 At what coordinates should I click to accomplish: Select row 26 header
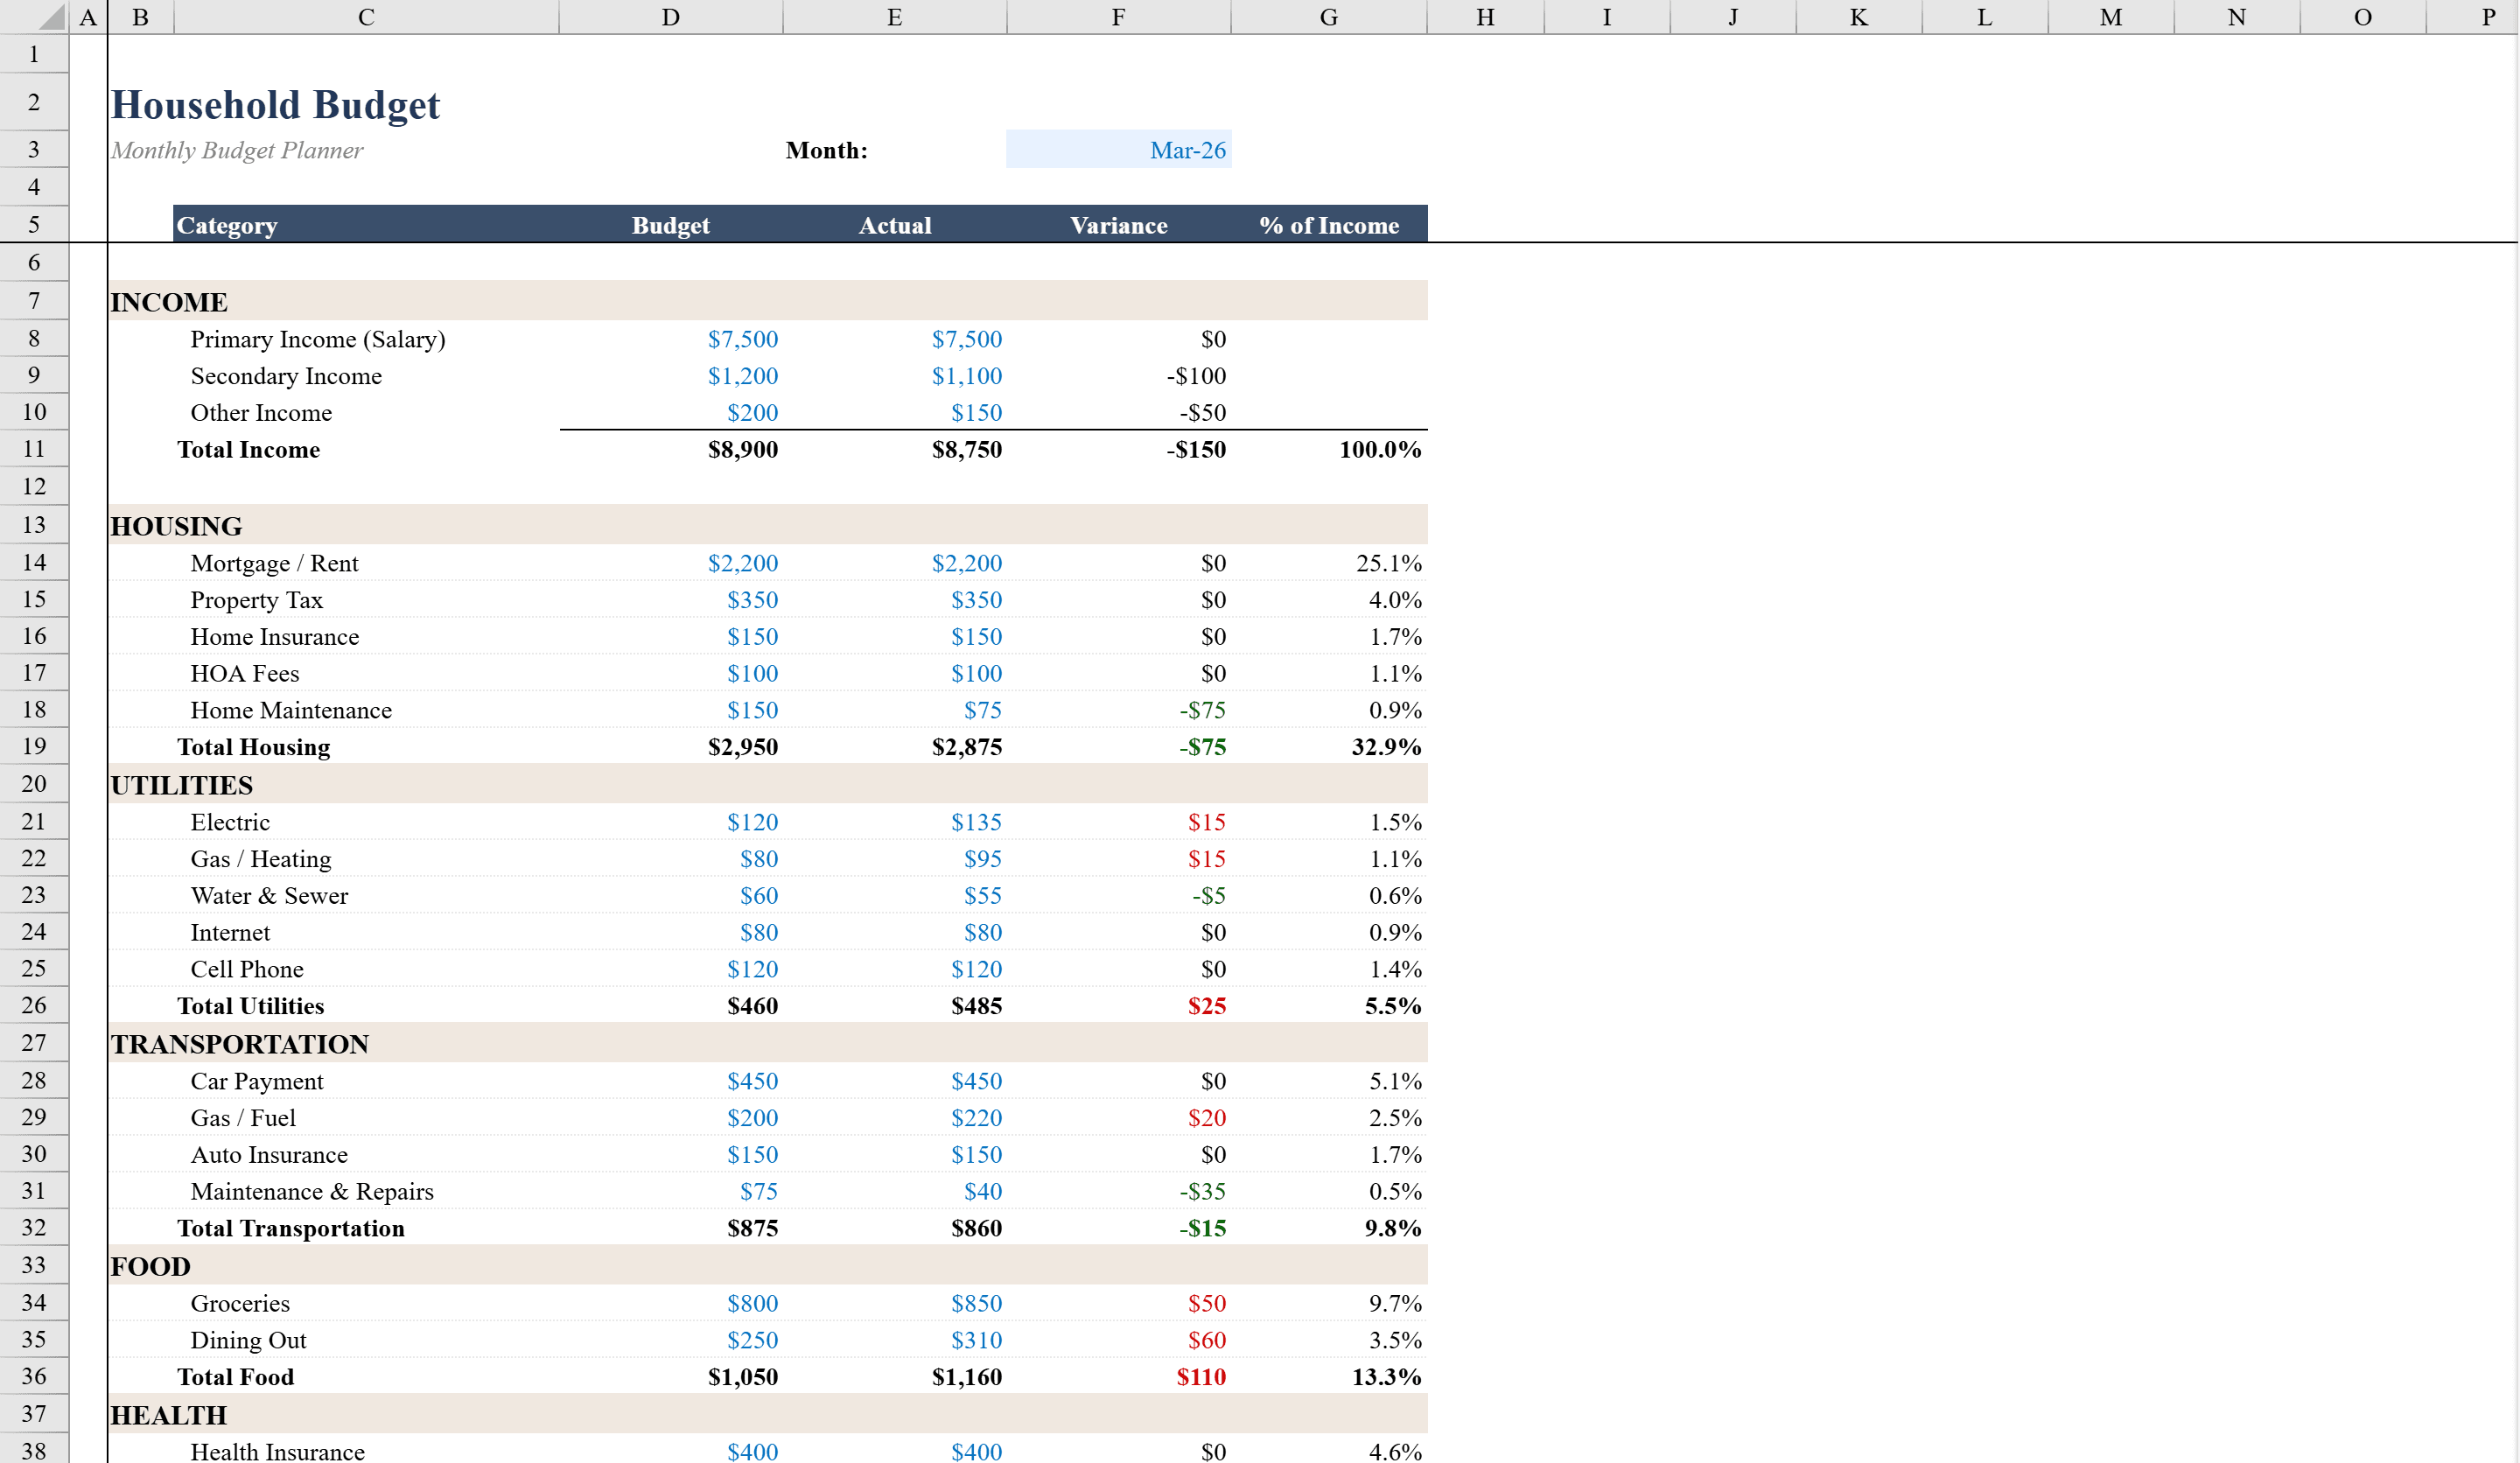[34, 1005]
